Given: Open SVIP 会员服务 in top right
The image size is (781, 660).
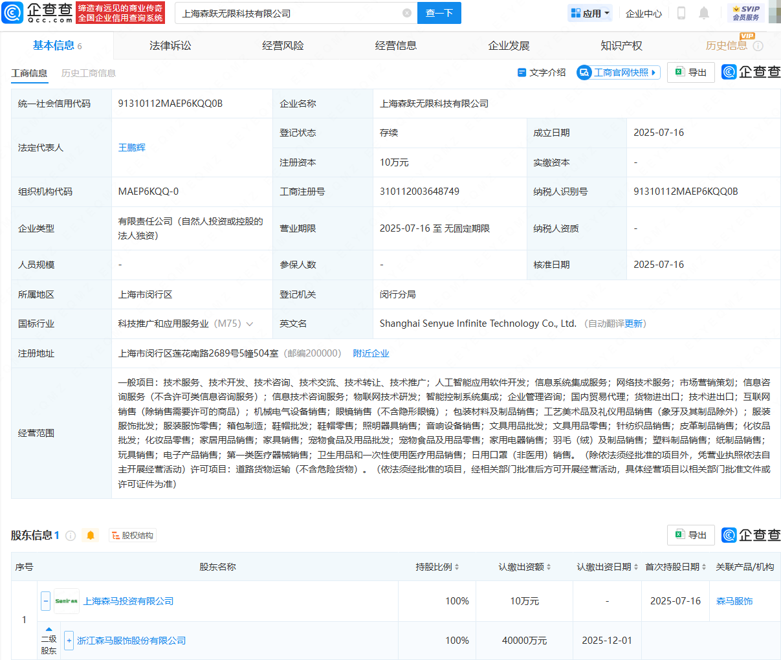Looking at the screenshot, I should (745, 12).
